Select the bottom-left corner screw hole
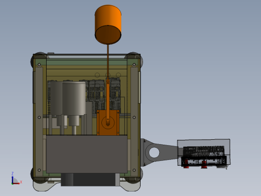The width and height of the screenshot is (261, 196). click(39, 170)
